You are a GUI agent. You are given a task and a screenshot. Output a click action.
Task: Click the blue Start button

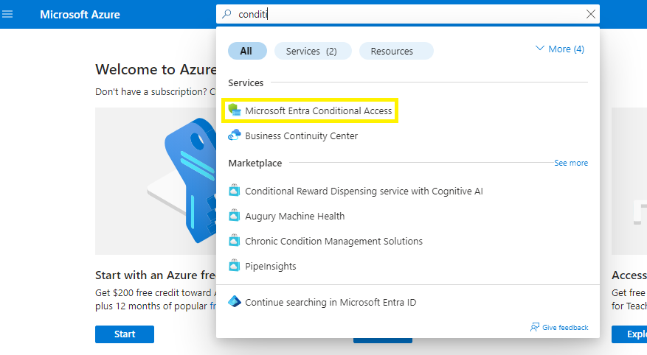coord(125,334)
